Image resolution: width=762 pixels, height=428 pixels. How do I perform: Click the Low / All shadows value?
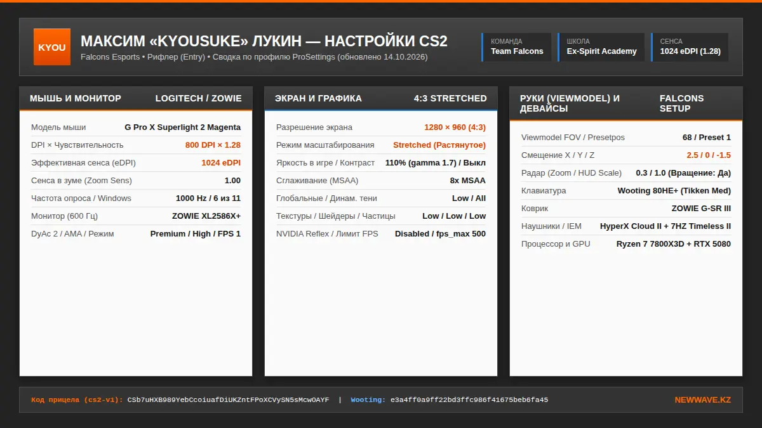pyautogui.click(x=469, y=198)
